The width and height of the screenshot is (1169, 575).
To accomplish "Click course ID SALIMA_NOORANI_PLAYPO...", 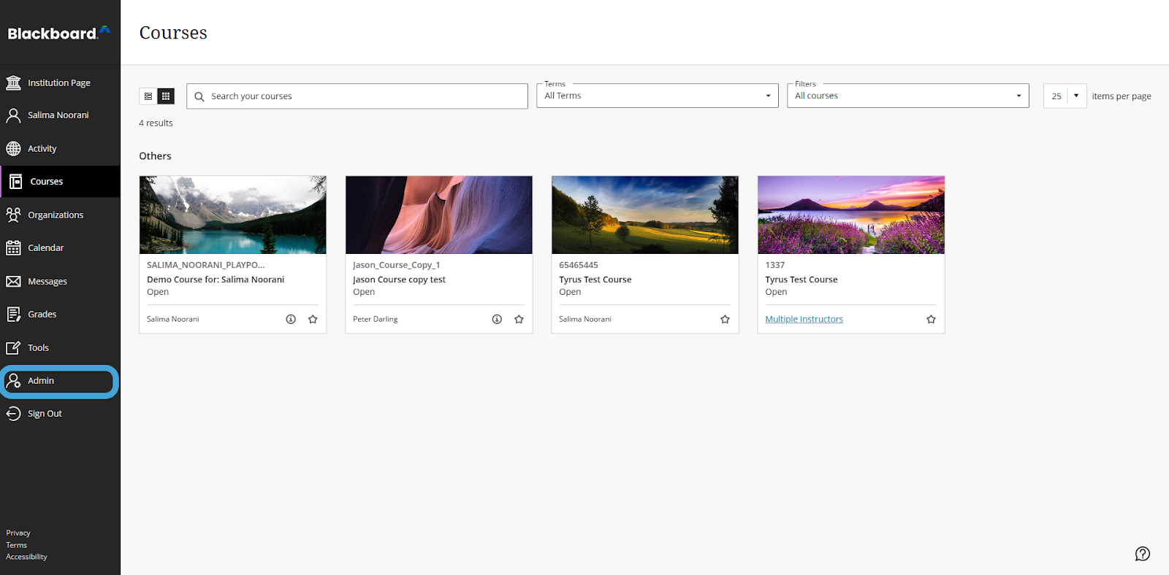I will coord(206,265).
